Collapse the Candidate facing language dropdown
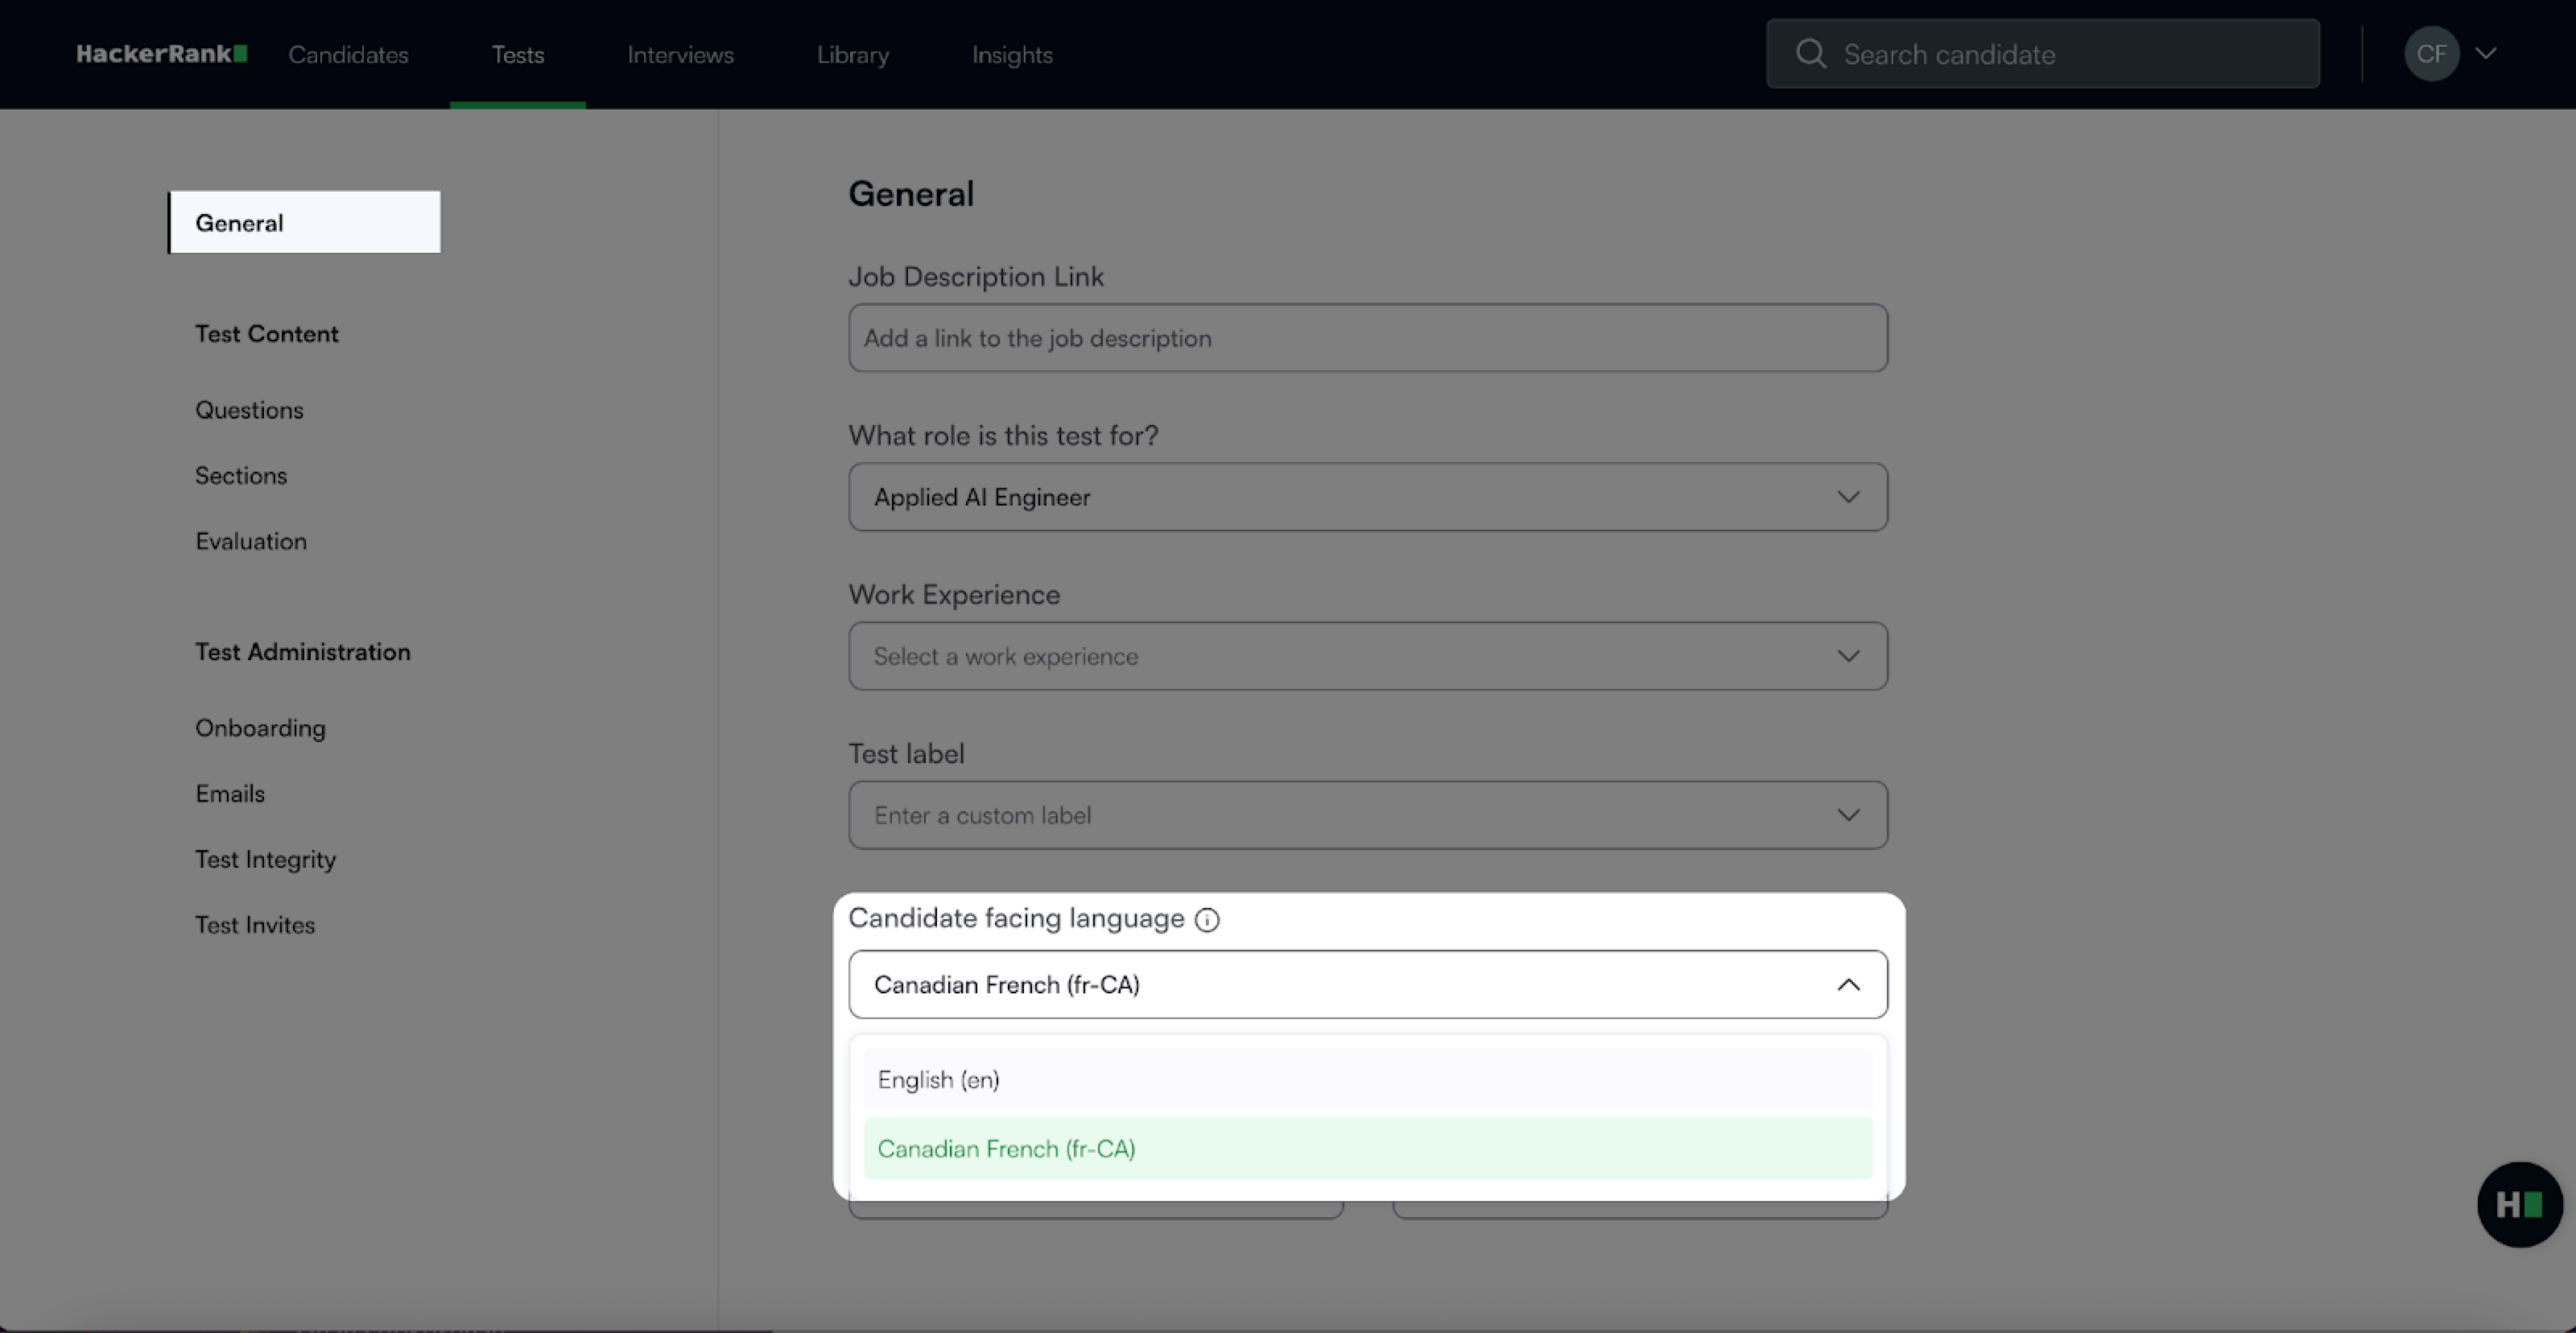This screenshot has width=2576, height=1333. pos(1847,985)
